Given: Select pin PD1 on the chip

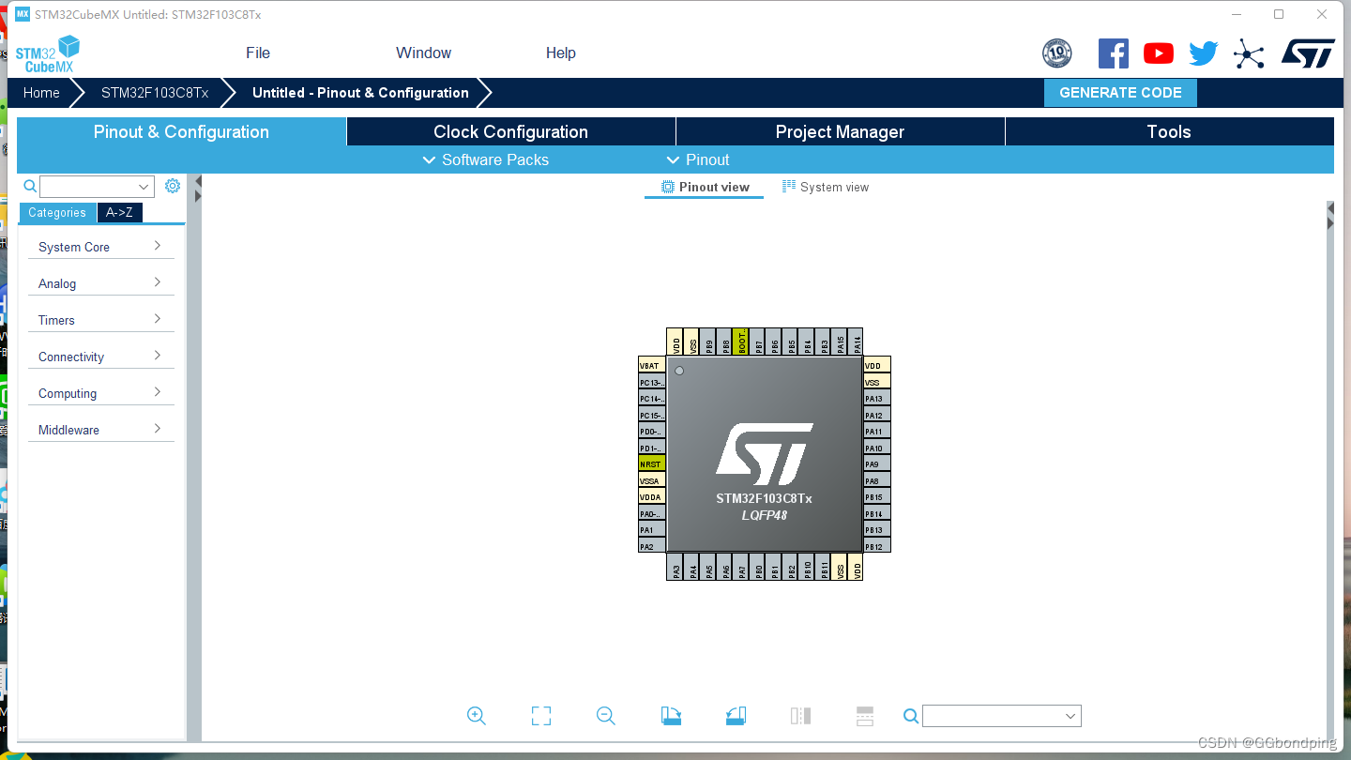Looking at the screenshot, I should pyautogui.click(x=651, y=448).
